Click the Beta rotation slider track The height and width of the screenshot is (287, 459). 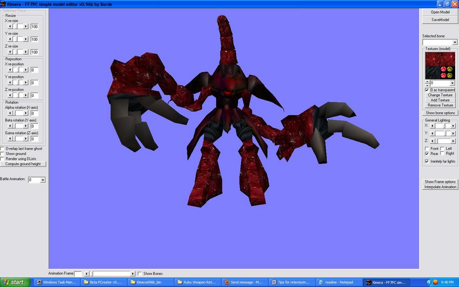[x=18, y=126]
